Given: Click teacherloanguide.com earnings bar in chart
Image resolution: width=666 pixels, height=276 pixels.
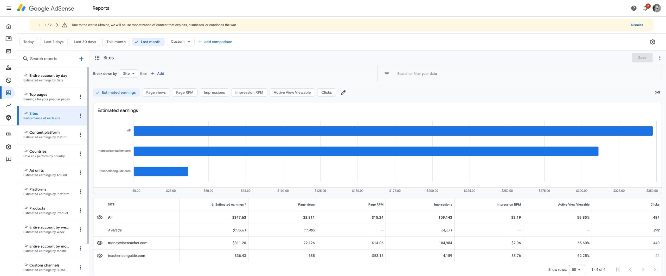Looking at the screenshot, I should click(x=161, y=172).
